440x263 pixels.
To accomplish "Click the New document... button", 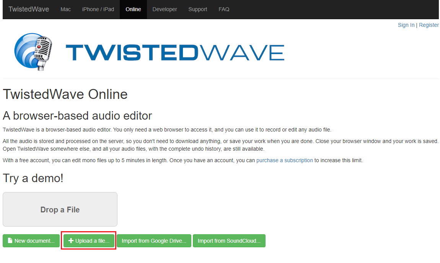I will [x=31, y=241].
